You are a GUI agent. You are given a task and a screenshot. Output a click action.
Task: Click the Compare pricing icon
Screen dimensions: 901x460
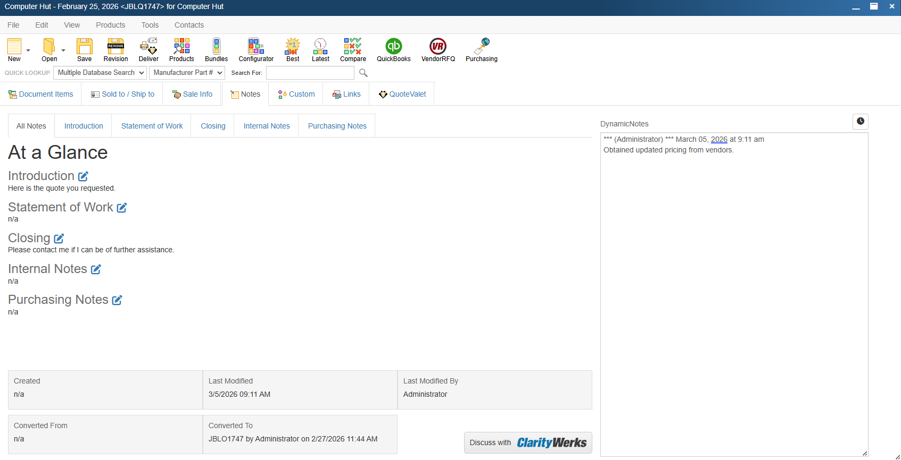pyautogui.click(x=353, y=50)
